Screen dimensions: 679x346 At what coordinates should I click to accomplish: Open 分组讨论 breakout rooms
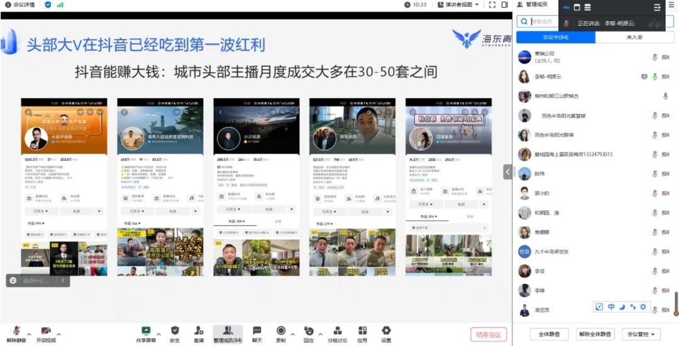tap(338, 330)
